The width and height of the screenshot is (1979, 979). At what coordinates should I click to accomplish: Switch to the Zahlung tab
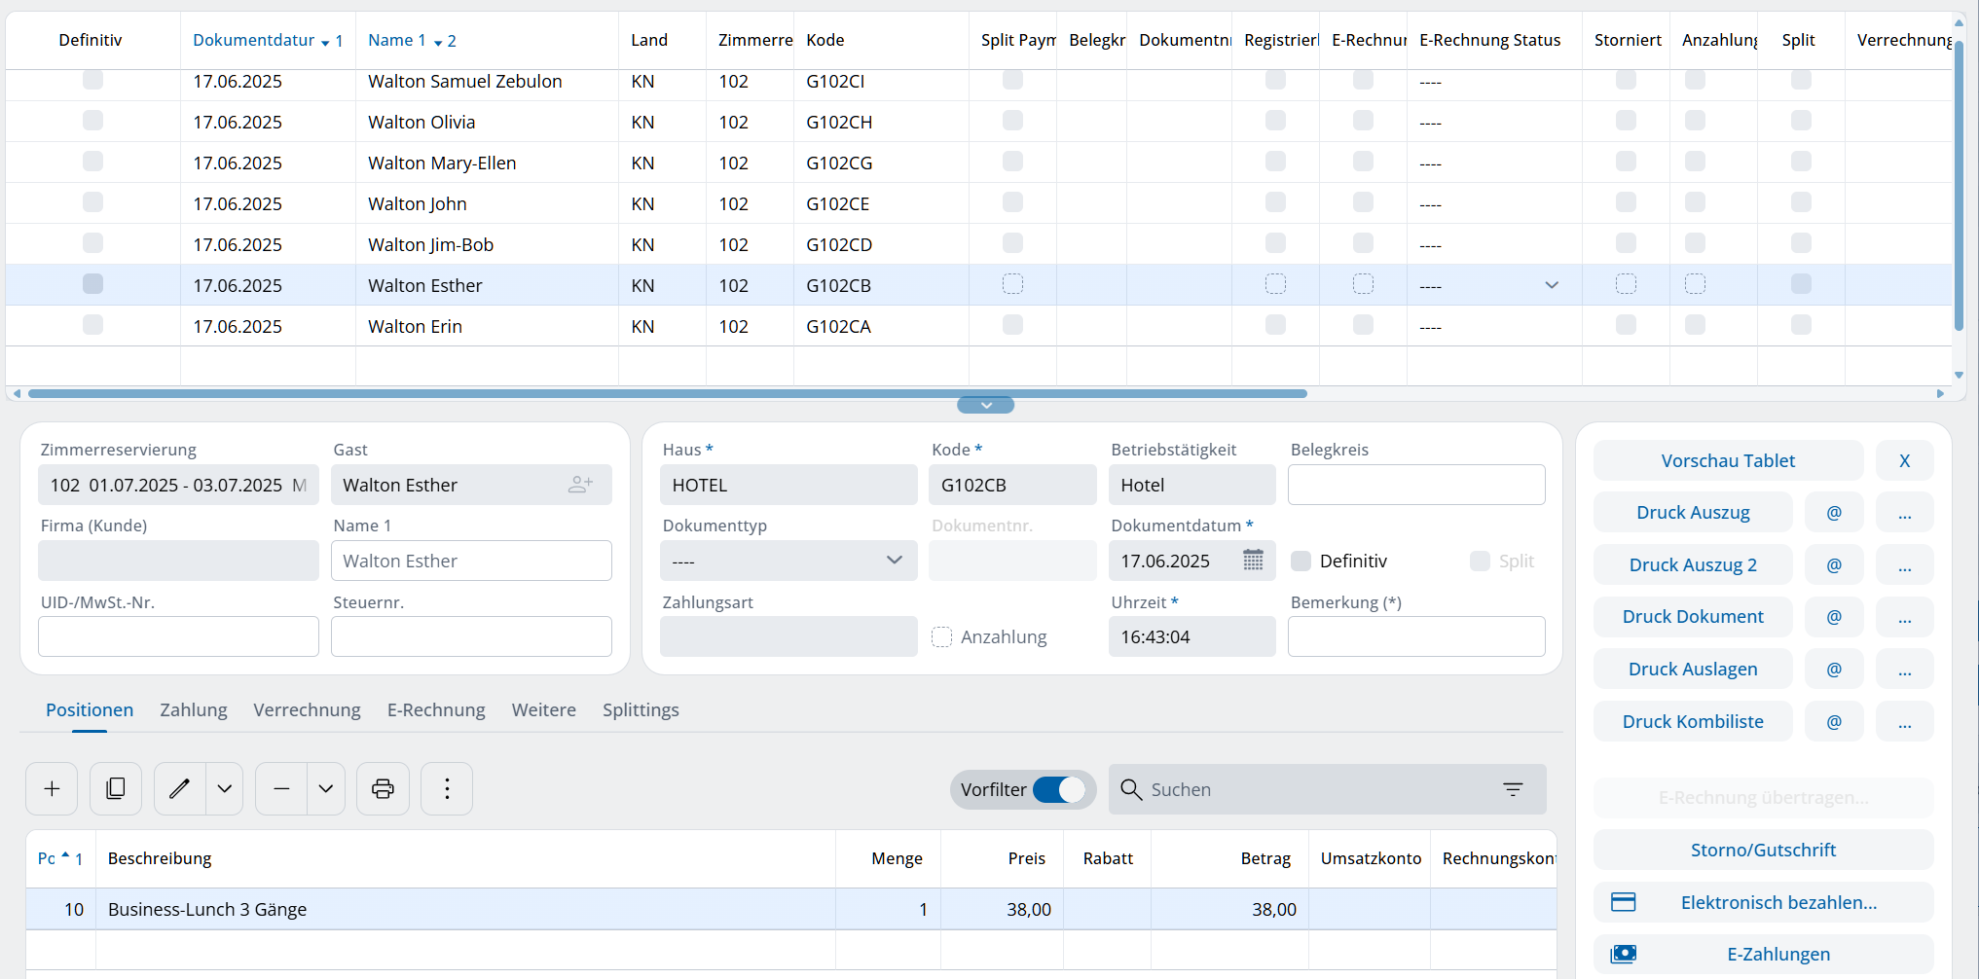pos(194,710)
